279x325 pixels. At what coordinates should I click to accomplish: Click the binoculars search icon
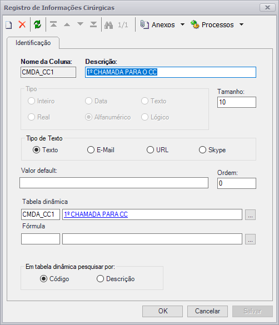pyautogui.click(x=108, y=25)
